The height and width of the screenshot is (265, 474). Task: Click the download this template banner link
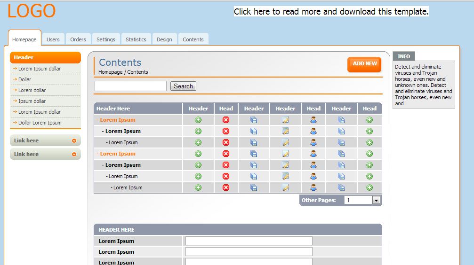(331, 12)
